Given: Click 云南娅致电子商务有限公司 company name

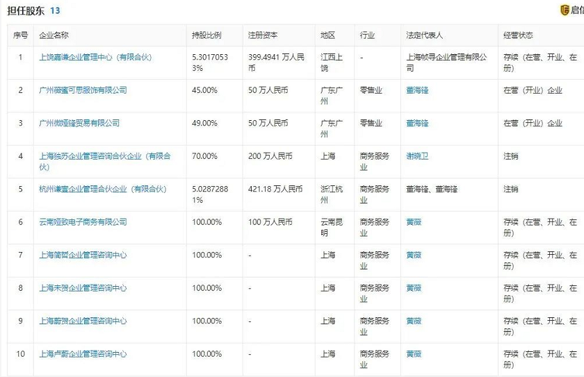Looking at the screenshot, I should click(x=83, y=222).
